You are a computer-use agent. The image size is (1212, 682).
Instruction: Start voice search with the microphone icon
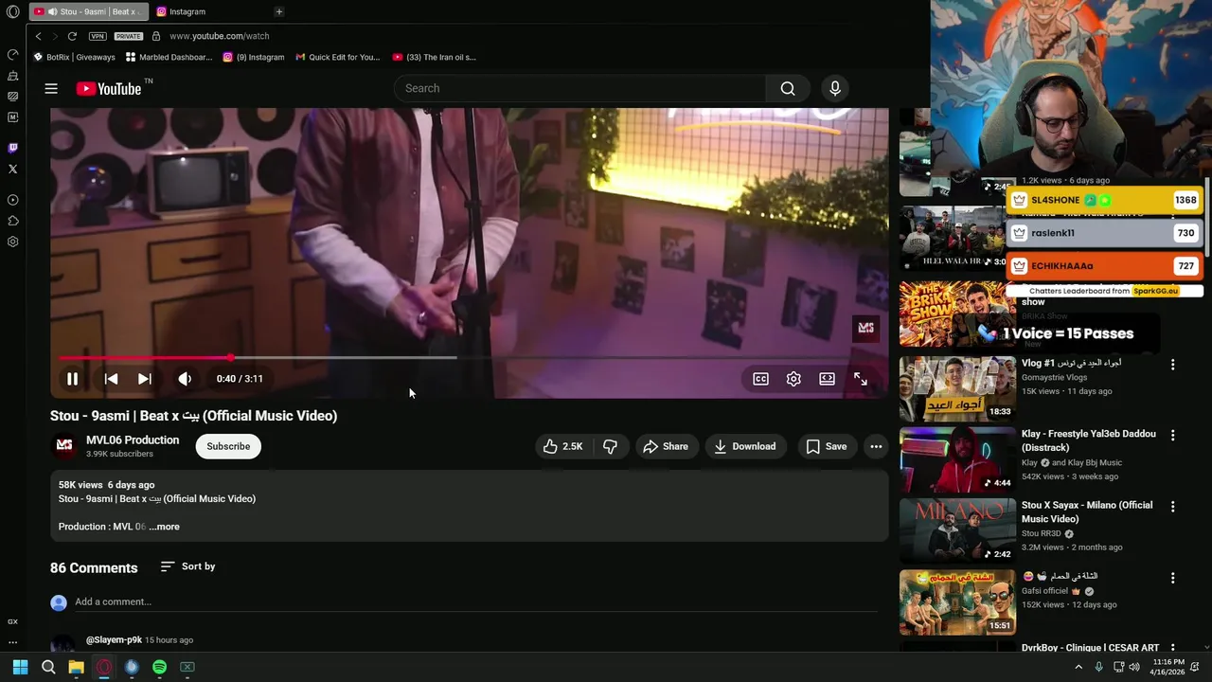pyautogui.click(x=835, y=88)
